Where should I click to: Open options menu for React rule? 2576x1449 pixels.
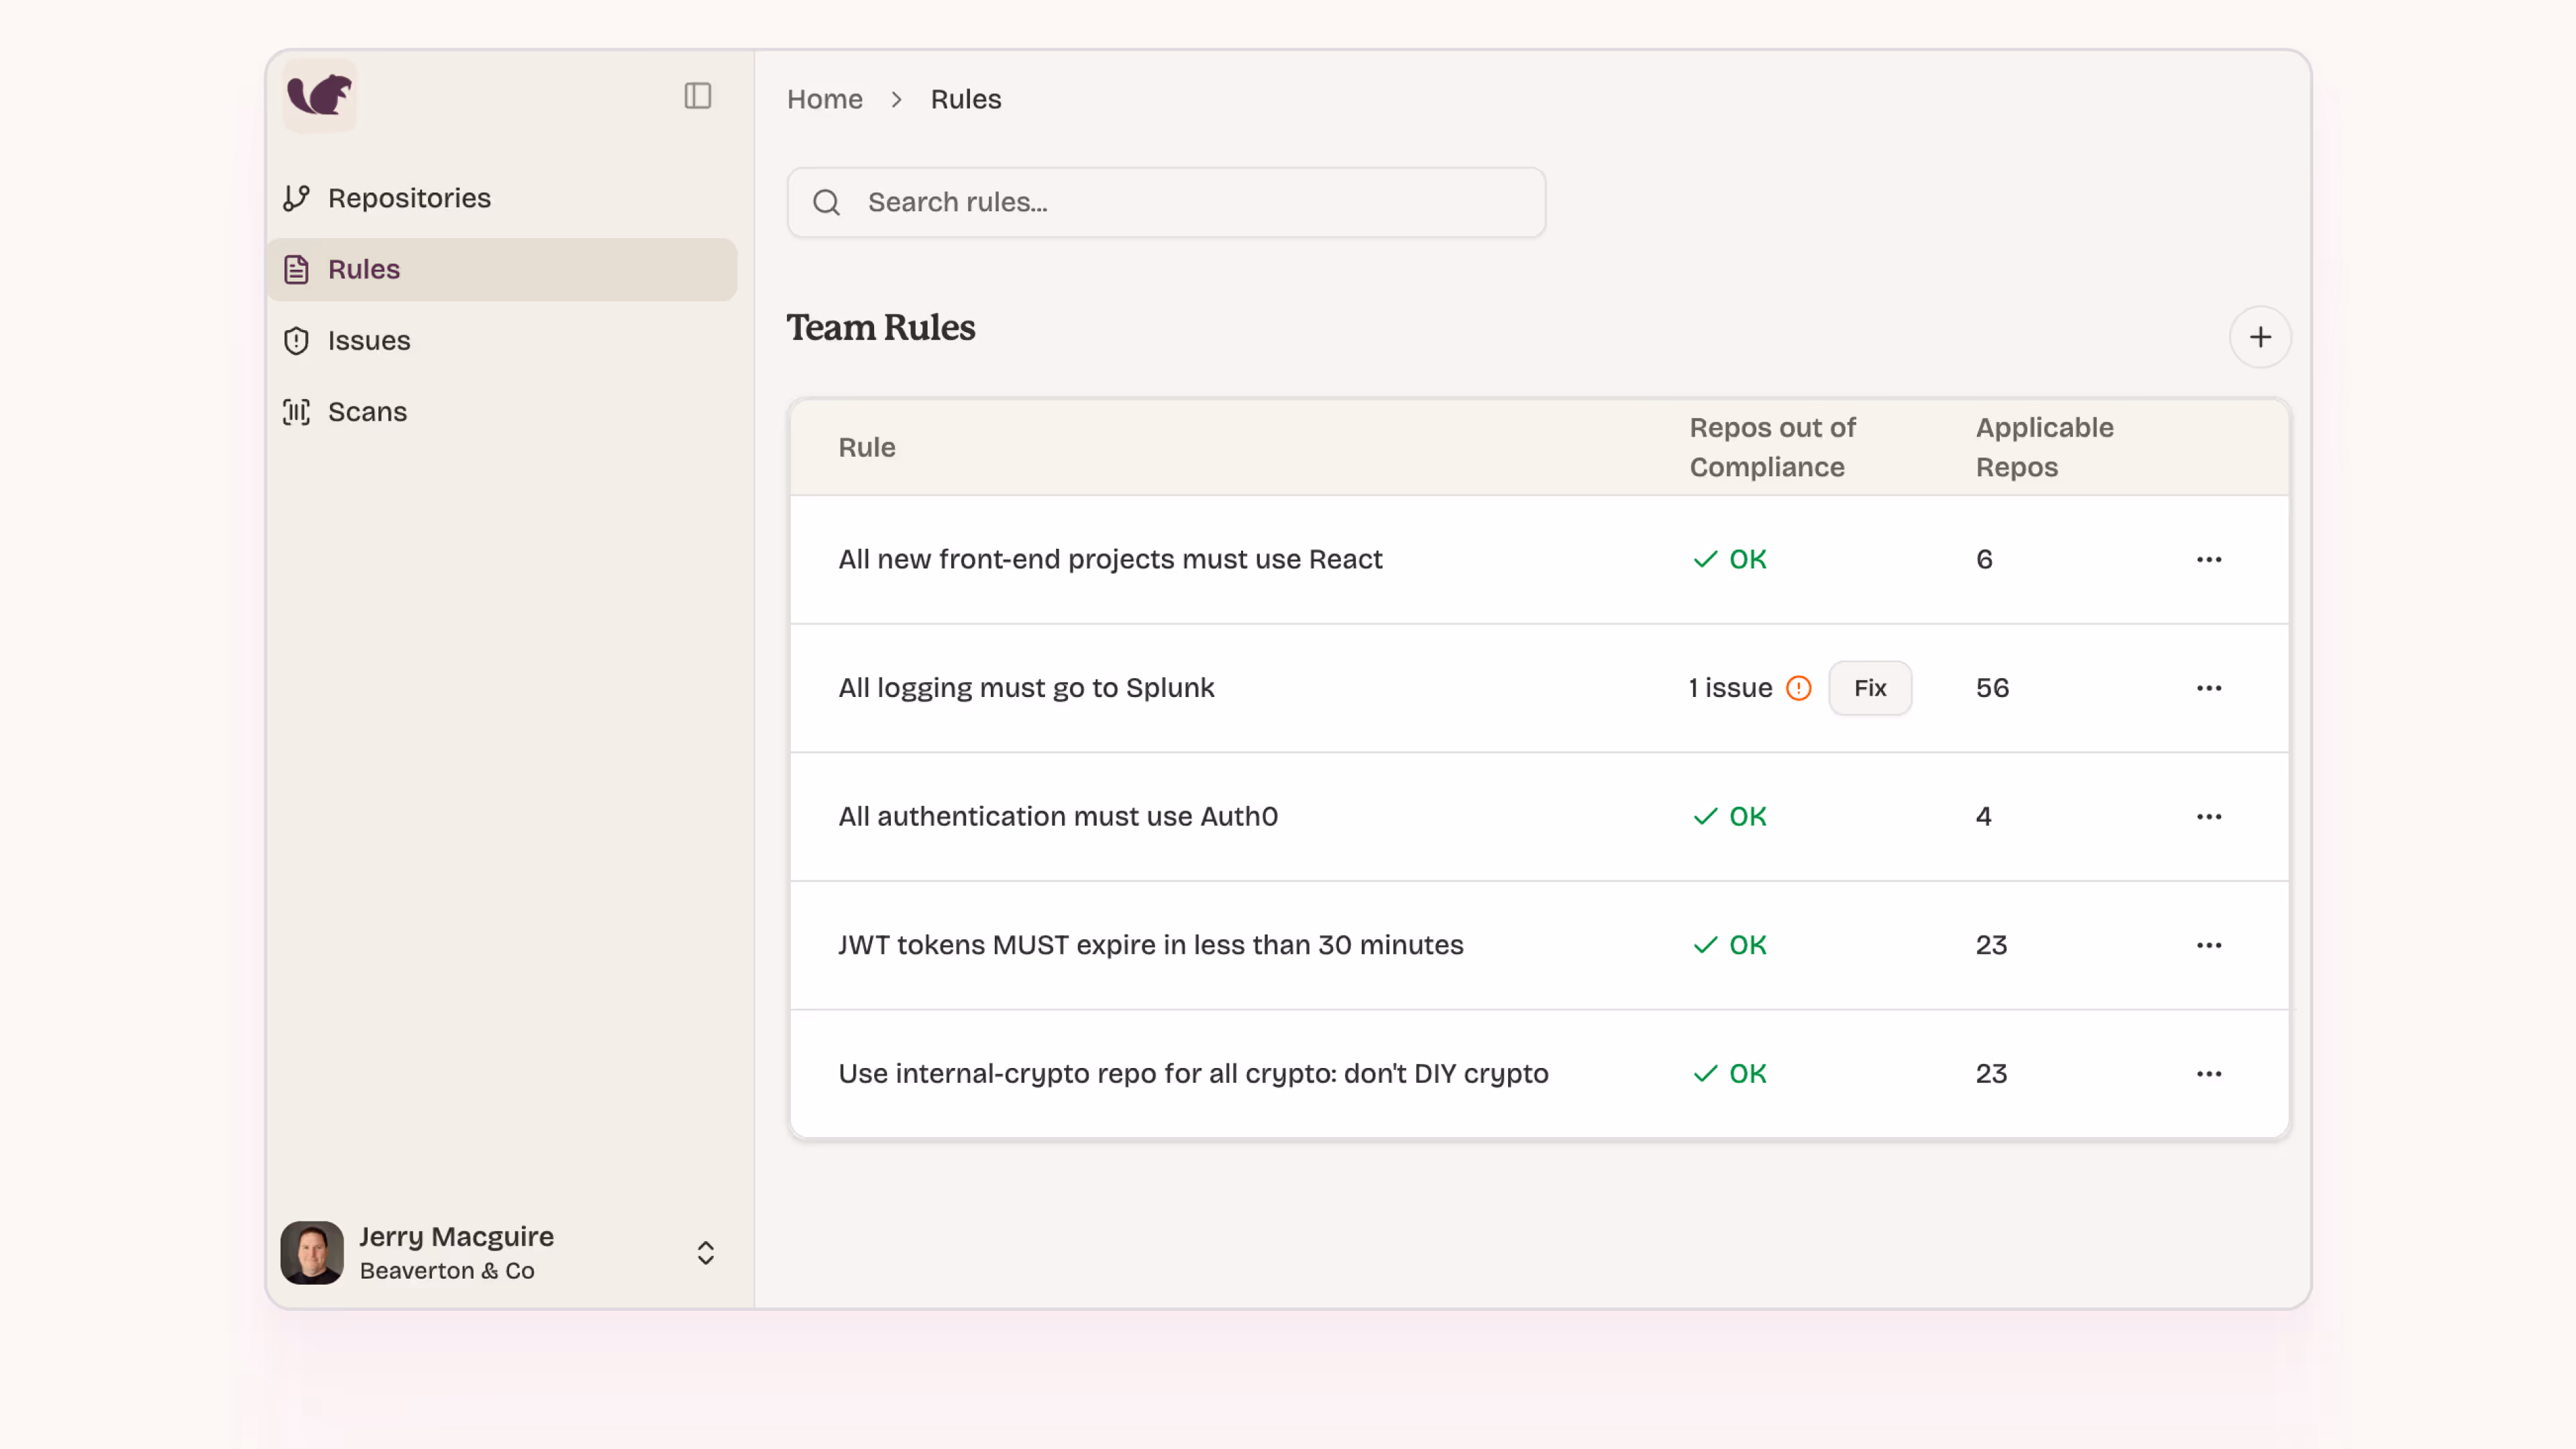[x=2208, y=560]
